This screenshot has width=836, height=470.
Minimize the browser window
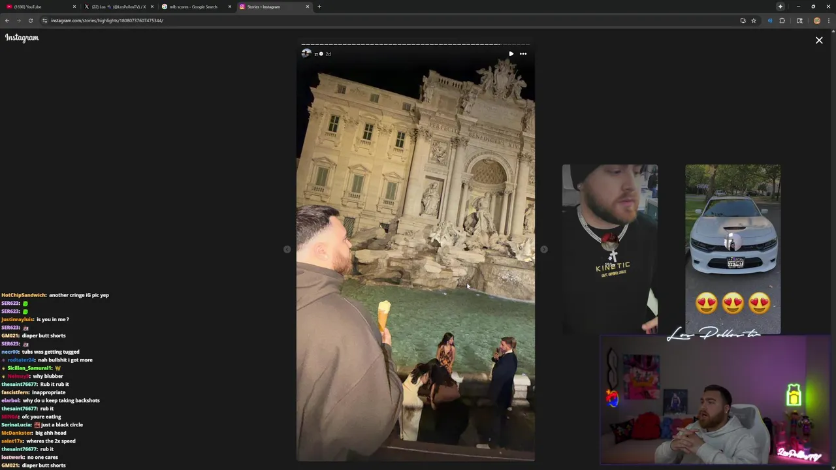click(798, 7)
